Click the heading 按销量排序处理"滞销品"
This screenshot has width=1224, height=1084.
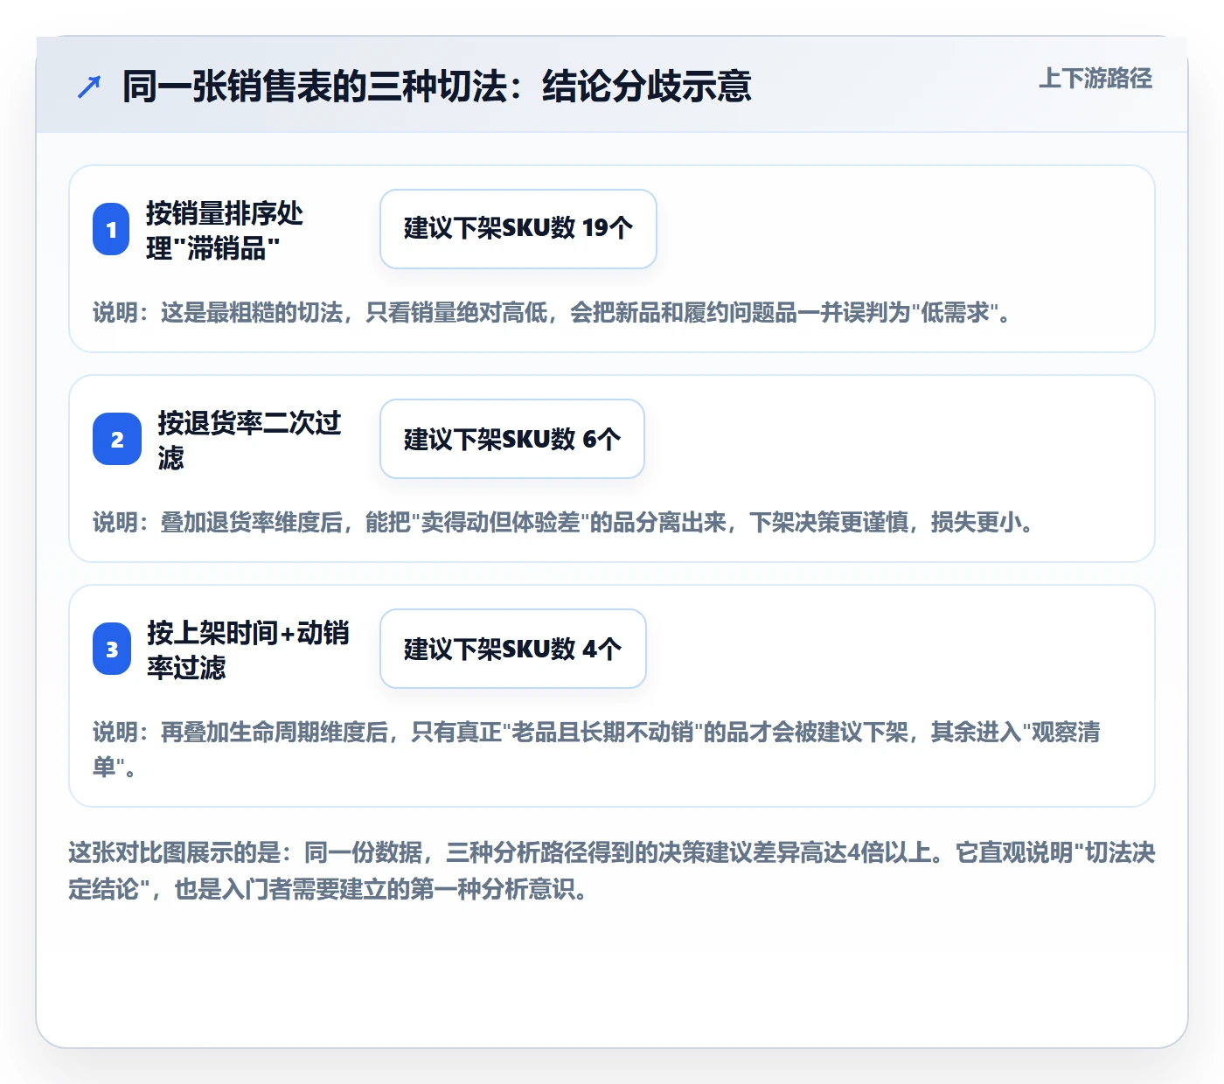pos(225,230)
